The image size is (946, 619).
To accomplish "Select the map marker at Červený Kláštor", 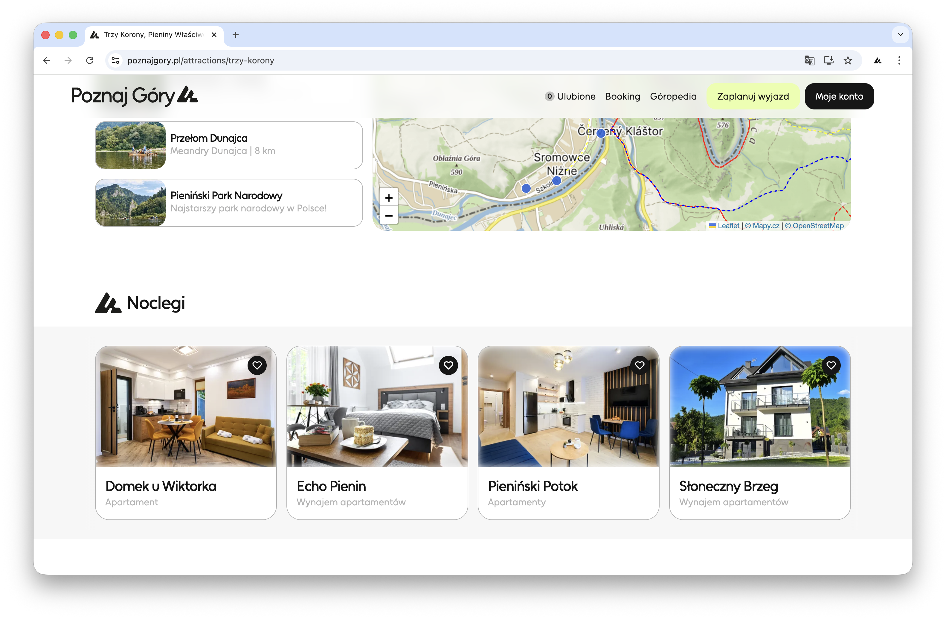I will 601,133.
